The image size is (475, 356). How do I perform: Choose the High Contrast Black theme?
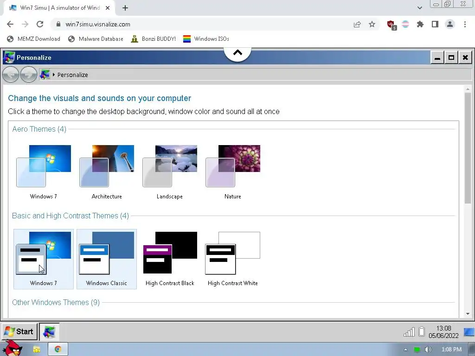coord(170,259)
